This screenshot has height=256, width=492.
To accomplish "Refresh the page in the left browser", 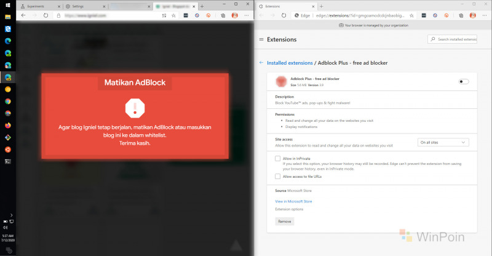I will [x=46, y=15].
